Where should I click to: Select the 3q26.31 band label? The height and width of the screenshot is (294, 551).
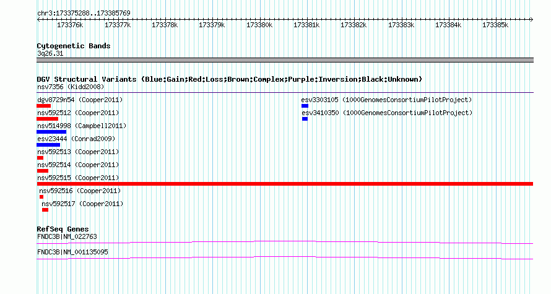click(50, 54)
